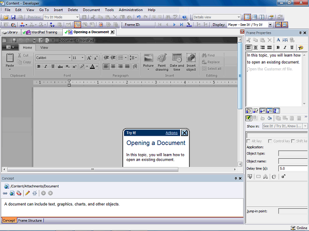Viewport: 309px width, 231px height.
Task: Open the Calibri font name dropdown
Action: [x=70, y=58]
